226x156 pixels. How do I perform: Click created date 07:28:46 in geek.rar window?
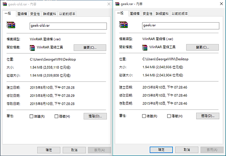(165, 87)
